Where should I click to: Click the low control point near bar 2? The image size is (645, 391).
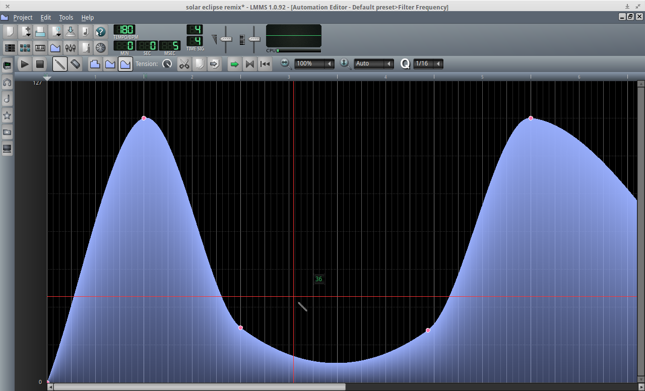tap(240, 328)
